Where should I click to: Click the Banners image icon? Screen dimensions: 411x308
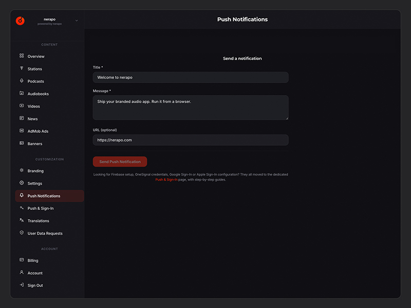22,143
